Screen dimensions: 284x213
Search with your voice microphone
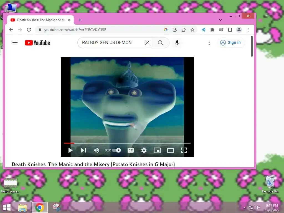(177, 43)
